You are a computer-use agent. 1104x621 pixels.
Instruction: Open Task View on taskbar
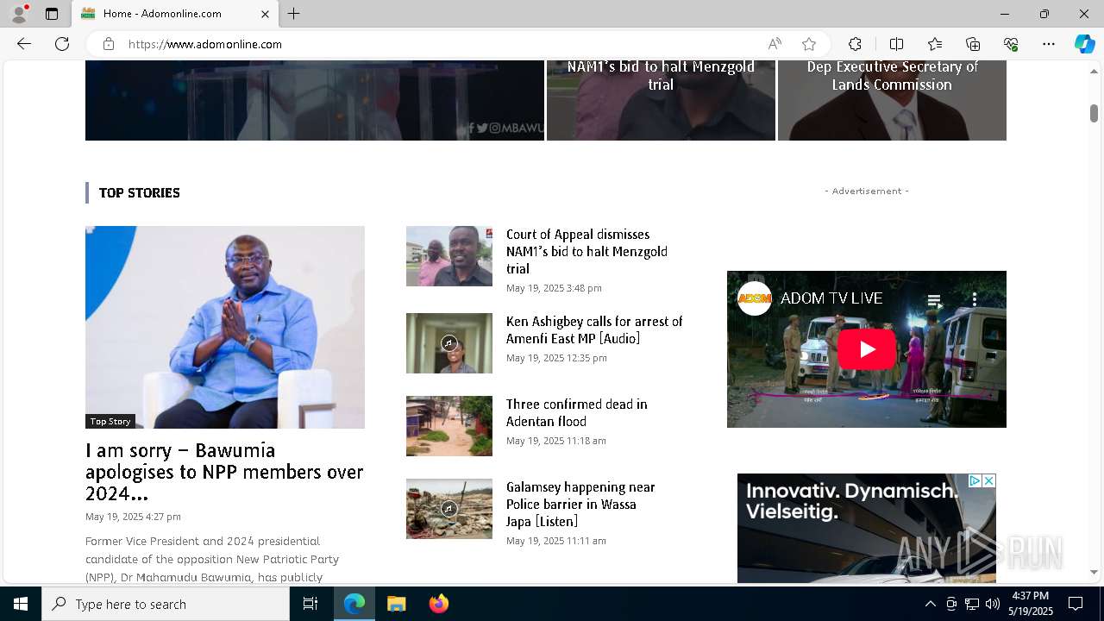click(x=310, y=604)
